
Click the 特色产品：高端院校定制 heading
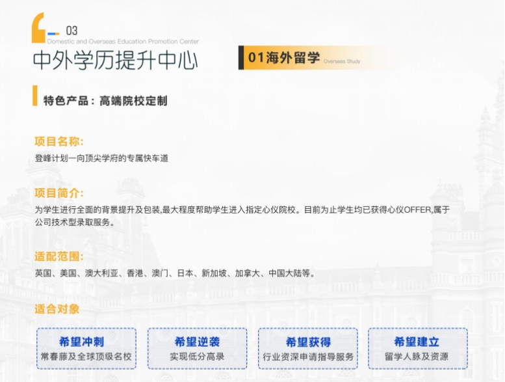pos(105,101)
